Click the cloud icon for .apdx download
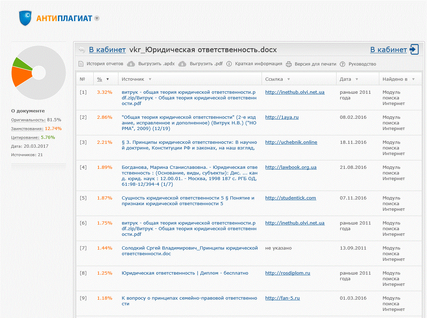This screenshot has height=318, width=427. tap(131, 64)
